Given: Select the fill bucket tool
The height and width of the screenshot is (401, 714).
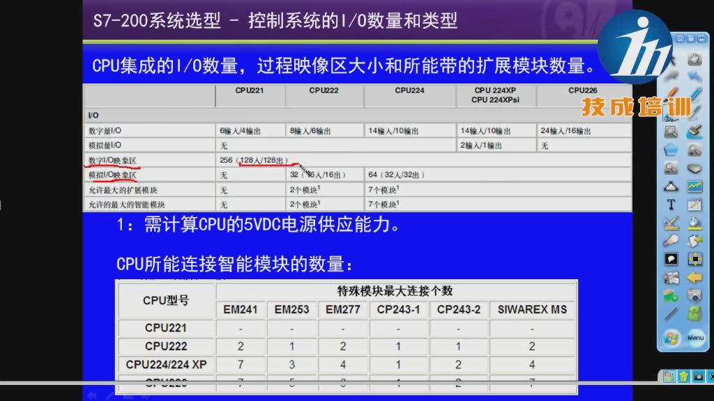Looking at the screenshot, I should [694, 223].
